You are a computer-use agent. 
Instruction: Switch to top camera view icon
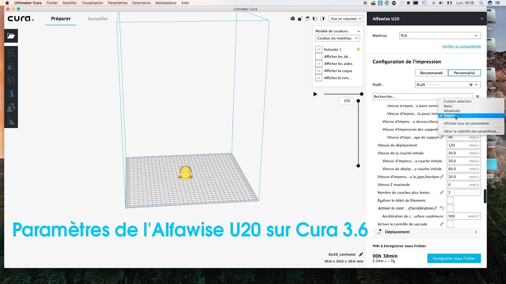pyautogui.click(x=308, y=19)
